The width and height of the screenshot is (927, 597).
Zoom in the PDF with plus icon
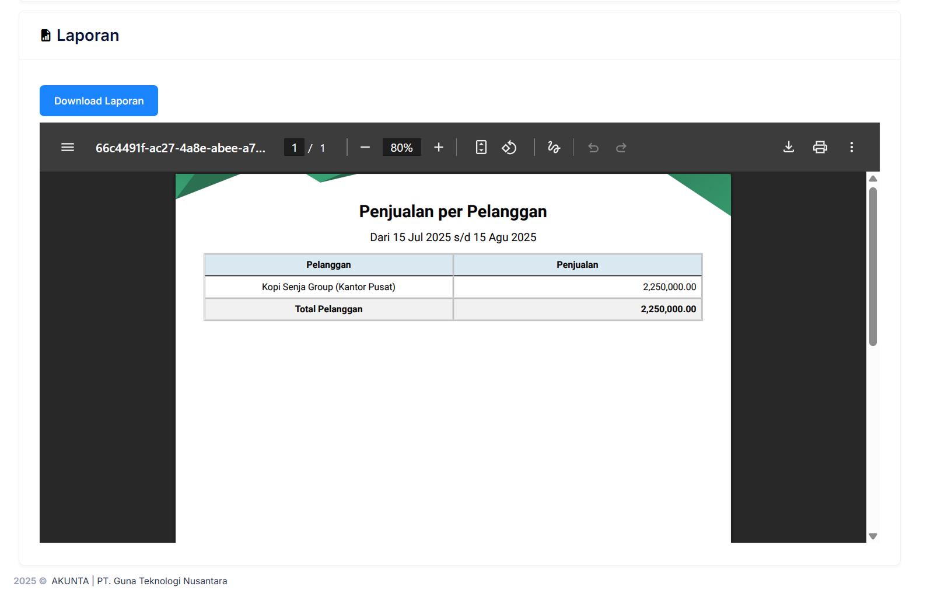click(x=439, y=147)
